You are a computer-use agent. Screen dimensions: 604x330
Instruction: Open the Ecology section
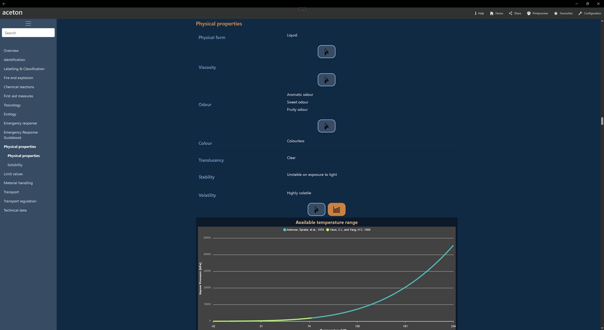pyautogui.click(x=10, y=114)
